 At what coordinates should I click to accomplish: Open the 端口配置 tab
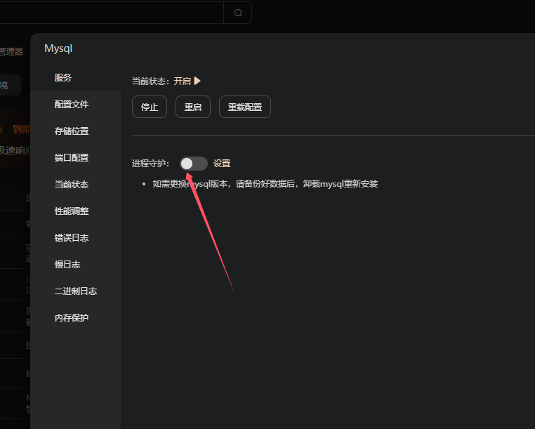[x=75, y=158]
